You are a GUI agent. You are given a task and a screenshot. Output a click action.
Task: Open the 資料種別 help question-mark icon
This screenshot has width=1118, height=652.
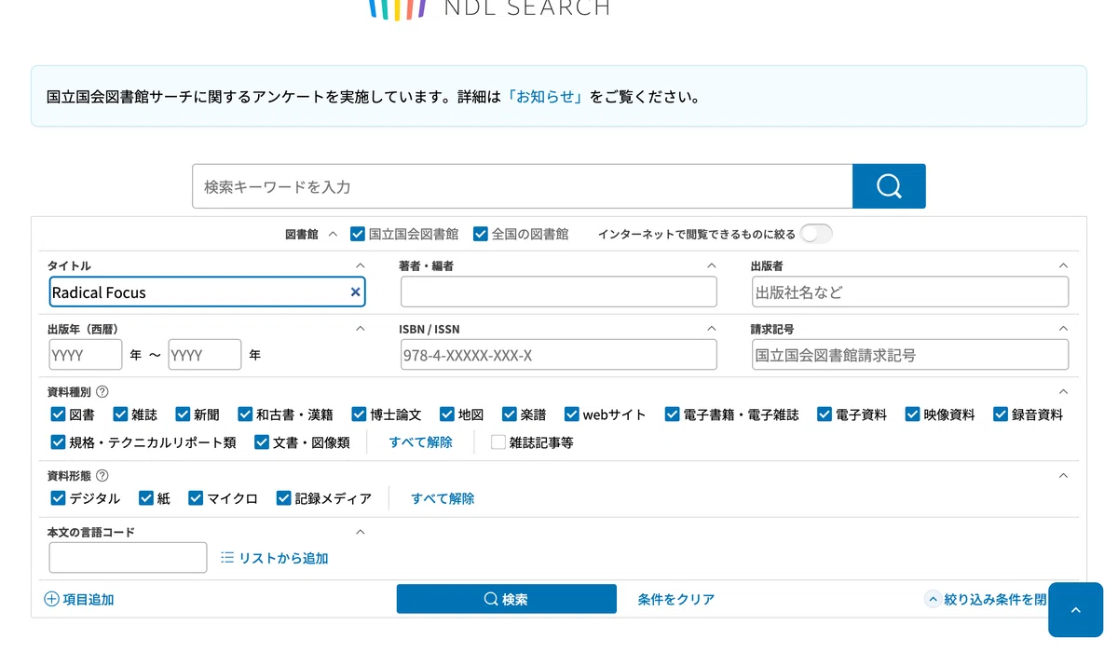pos(102,392)
